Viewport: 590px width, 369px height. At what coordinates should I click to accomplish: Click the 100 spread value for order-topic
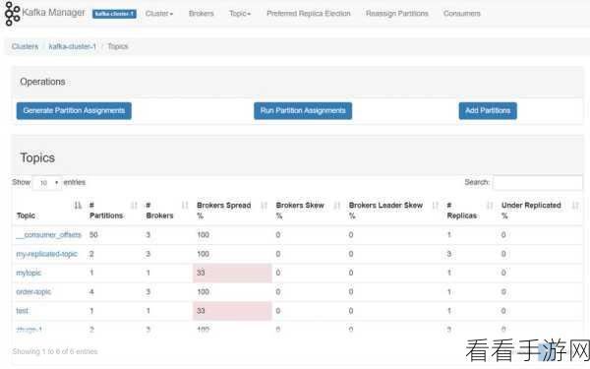pyautogui.click(x=204, y=292)
